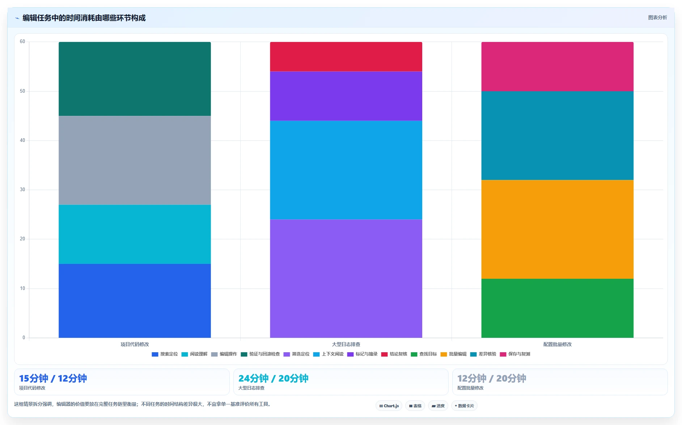
Task: Click the 12分钟 / 20分钟 data card
Action: 560,382
